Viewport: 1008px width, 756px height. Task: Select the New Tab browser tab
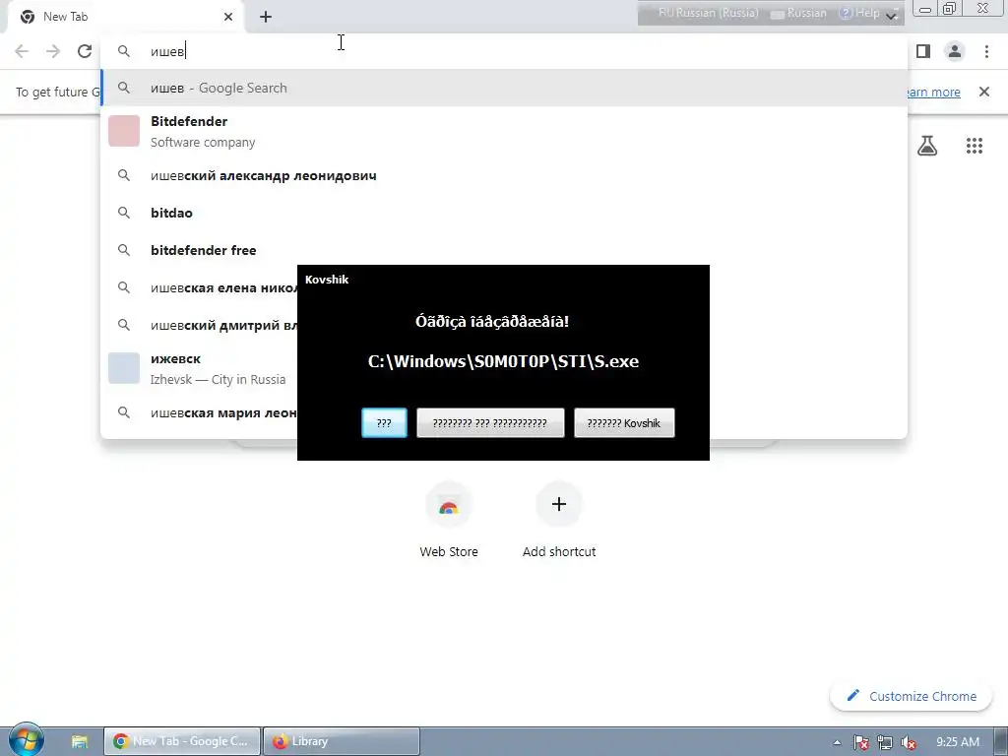pos(125,17)
